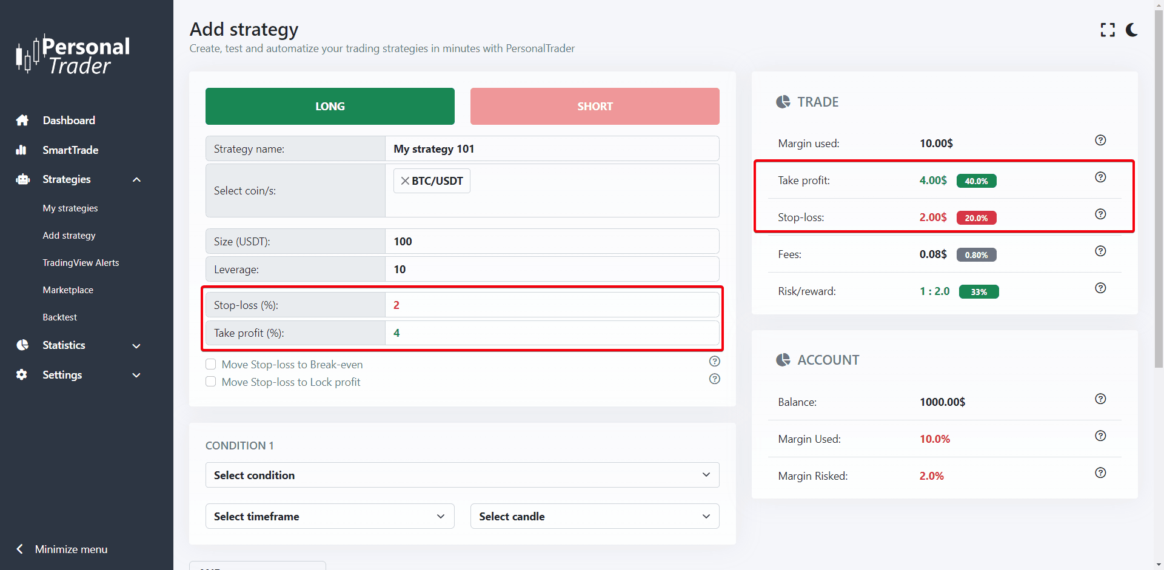
Task: Remove BTC/USDT coin with X icon
Action: tap(405, 181)
